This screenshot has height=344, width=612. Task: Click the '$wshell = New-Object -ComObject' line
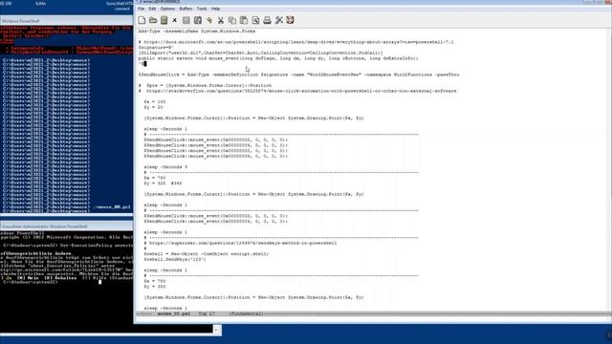(x=207, y=254)
